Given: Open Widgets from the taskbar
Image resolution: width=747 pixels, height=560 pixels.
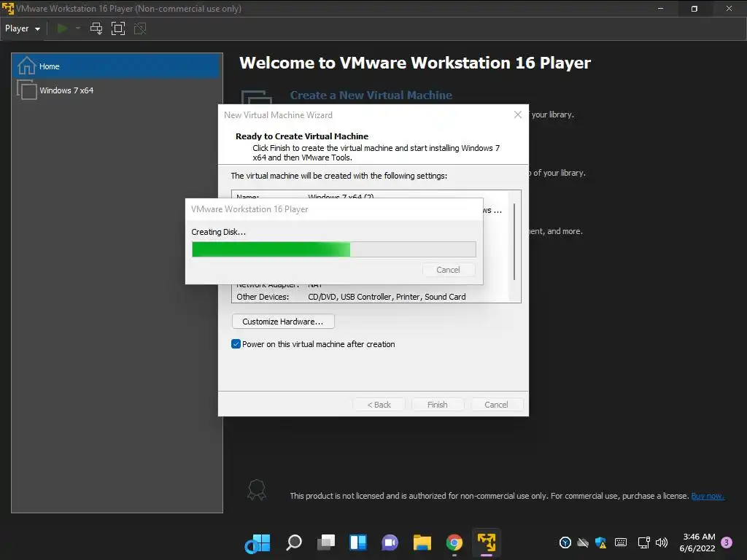Looking at the screenshot, I should coord(357,542).
